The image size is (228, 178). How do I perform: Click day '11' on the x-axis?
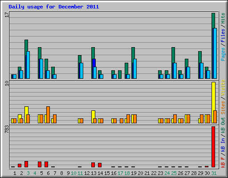[80, 173]
